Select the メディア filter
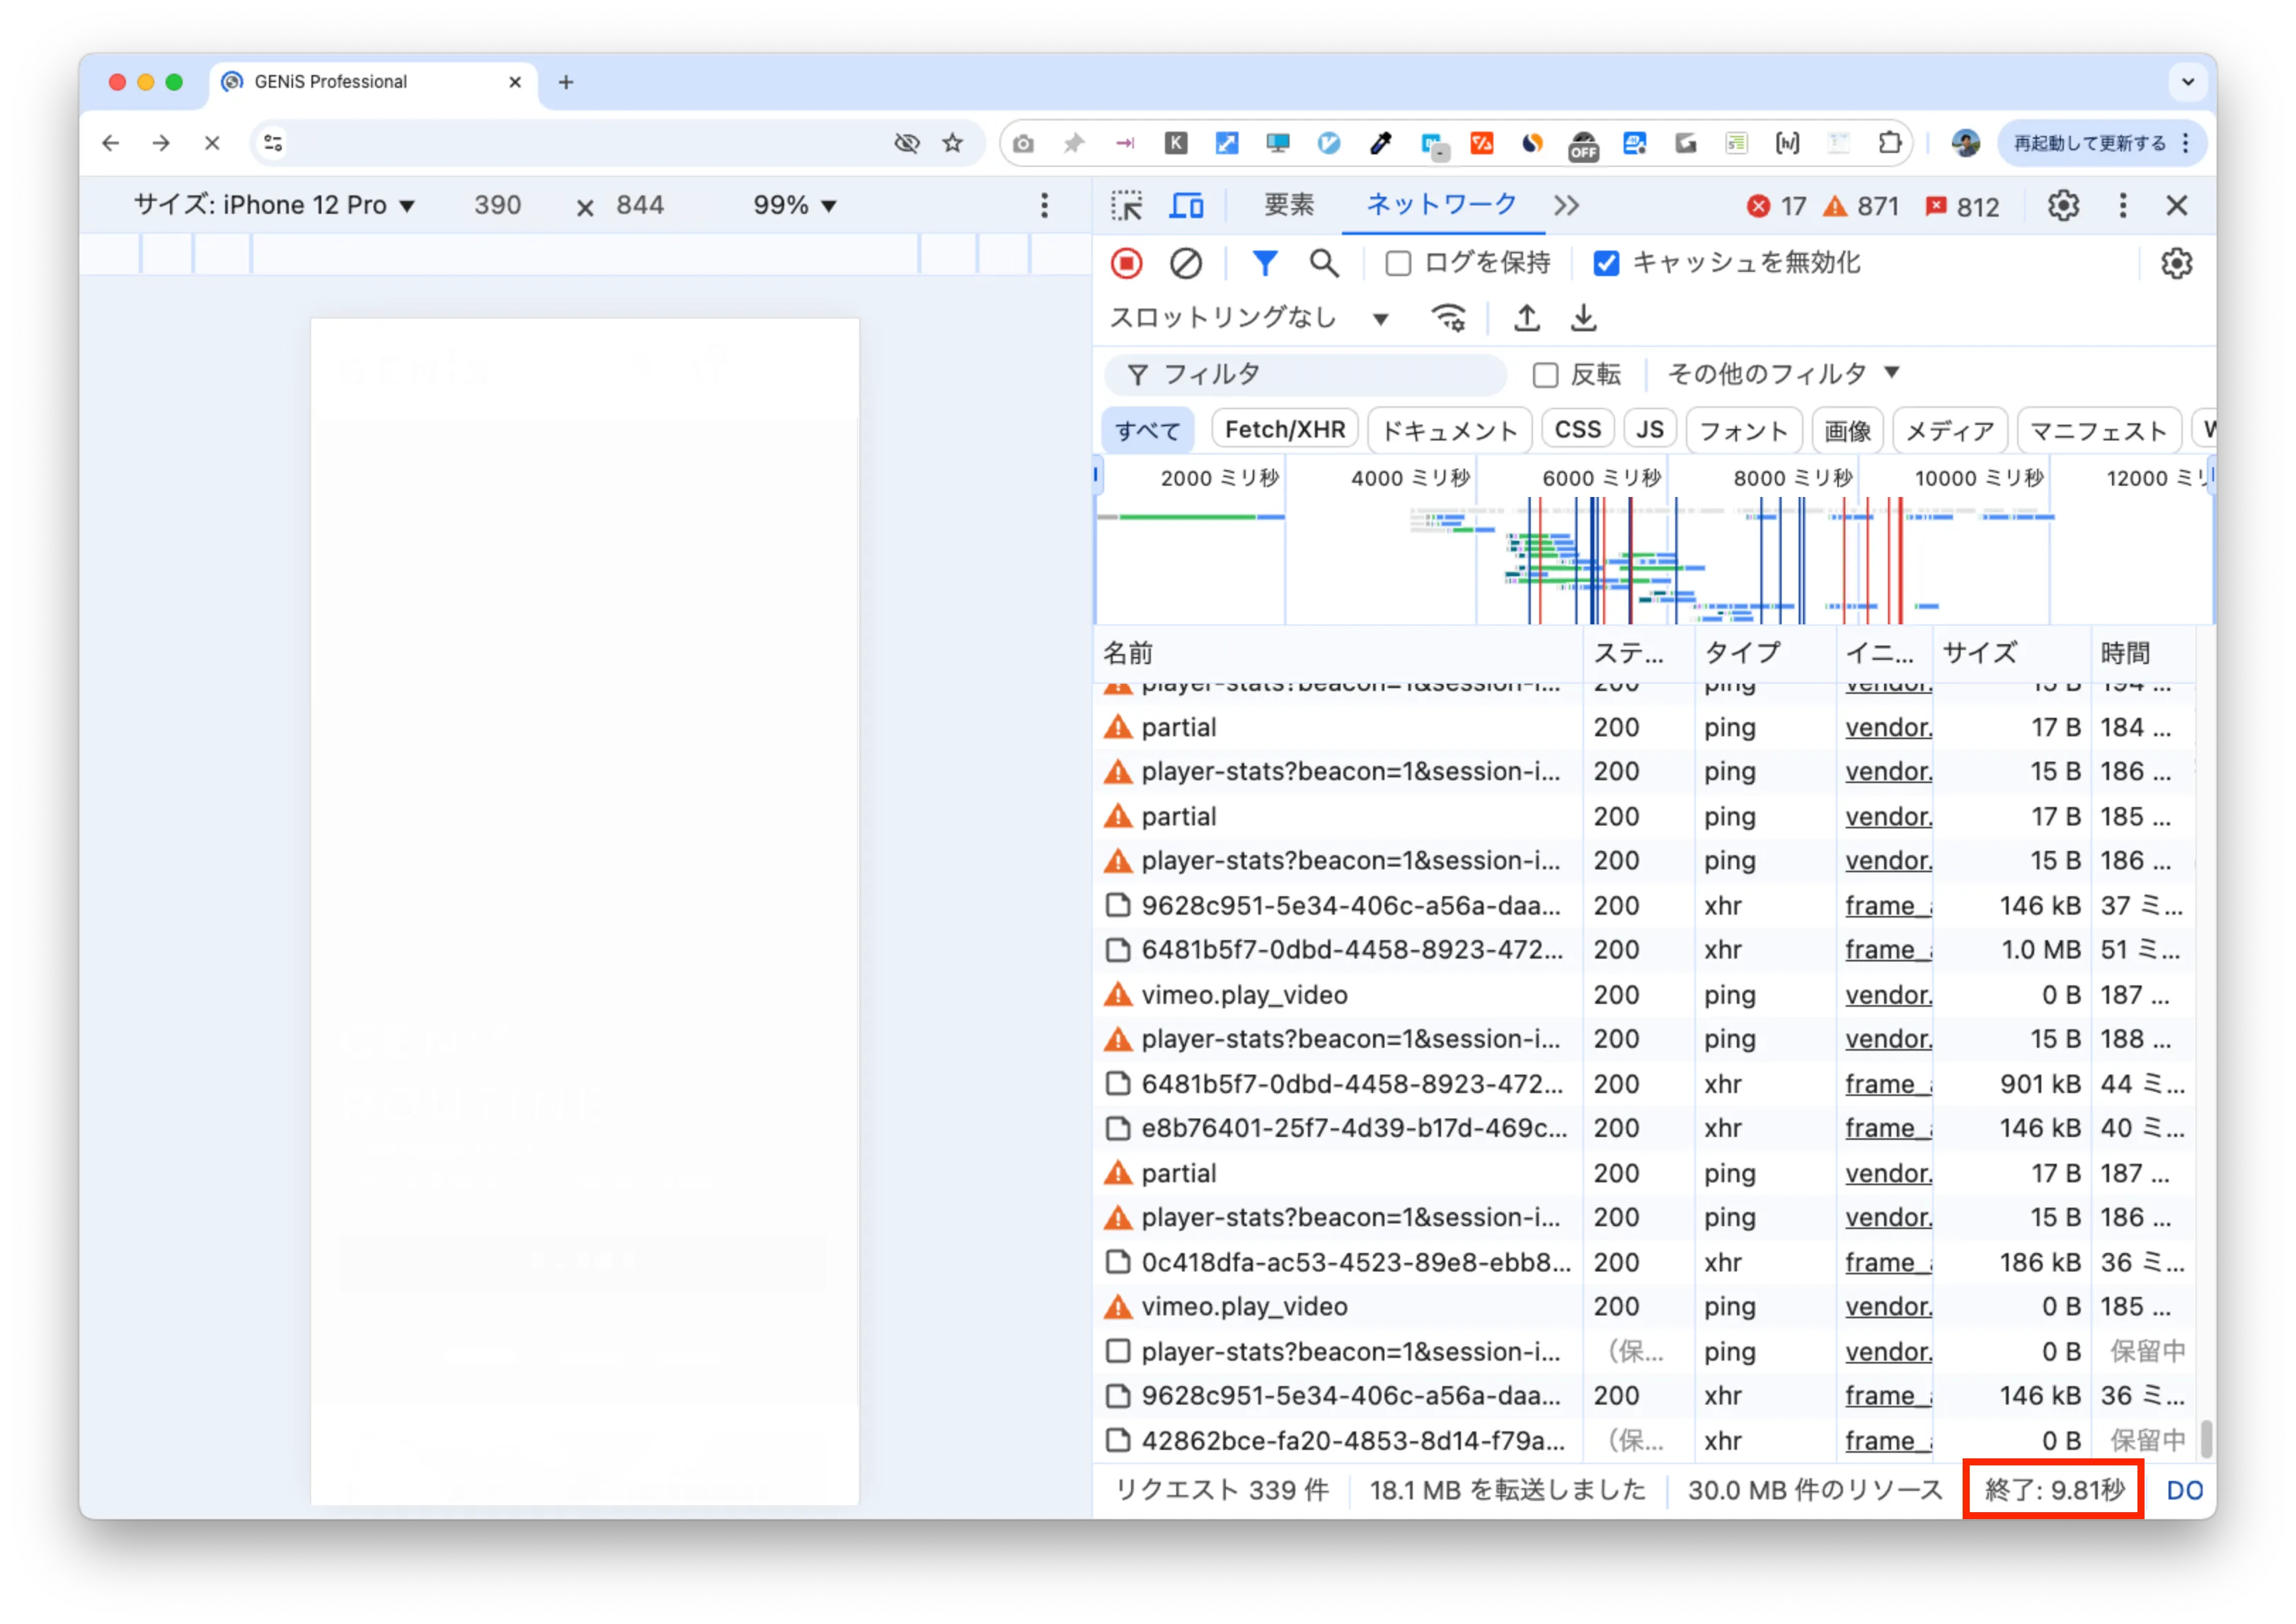This screenshot has width=2296, height=1624. click(1949, 430)
